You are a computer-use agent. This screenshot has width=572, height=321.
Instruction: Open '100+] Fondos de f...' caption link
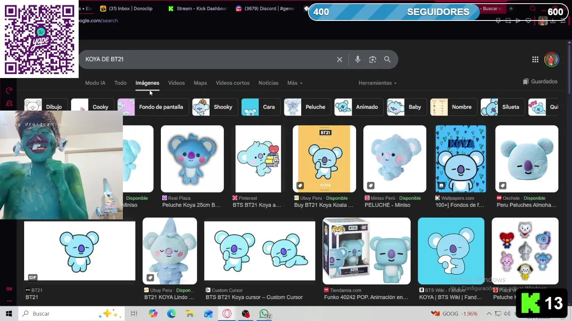tap(460, 205)
